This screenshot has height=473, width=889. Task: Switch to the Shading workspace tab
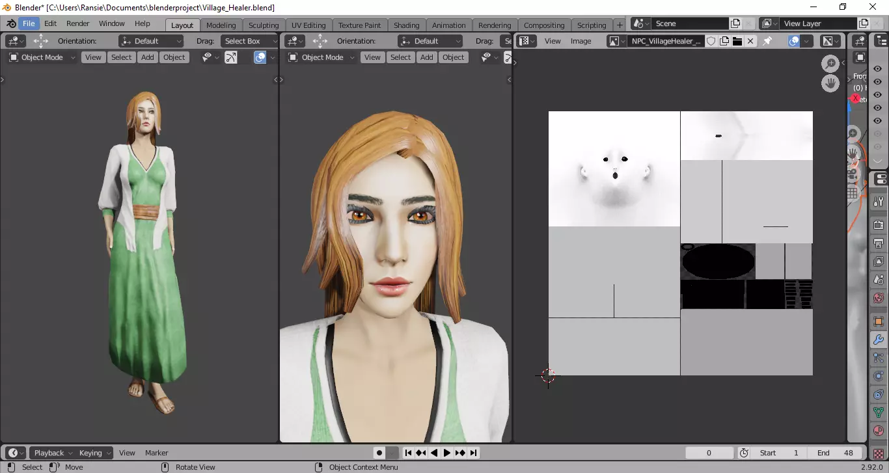407,25
